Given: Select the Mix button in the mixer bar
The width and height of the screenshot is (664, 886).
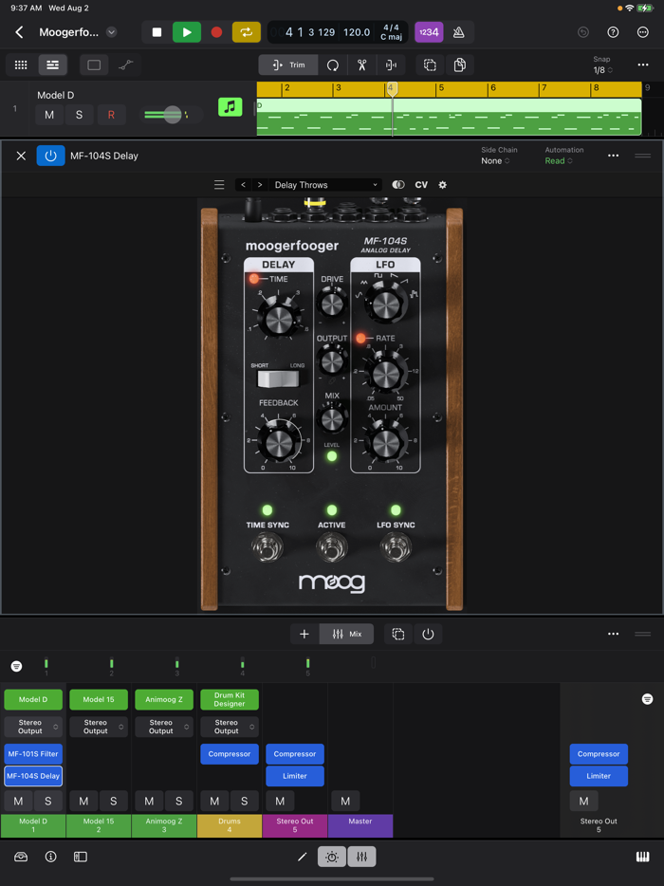Looking at the screenshot, I should (347, 634).
